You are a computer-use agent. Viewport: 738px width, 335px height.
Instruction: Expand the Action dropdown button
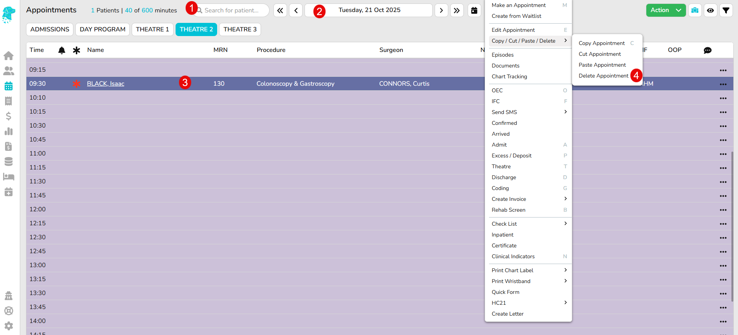666,10
